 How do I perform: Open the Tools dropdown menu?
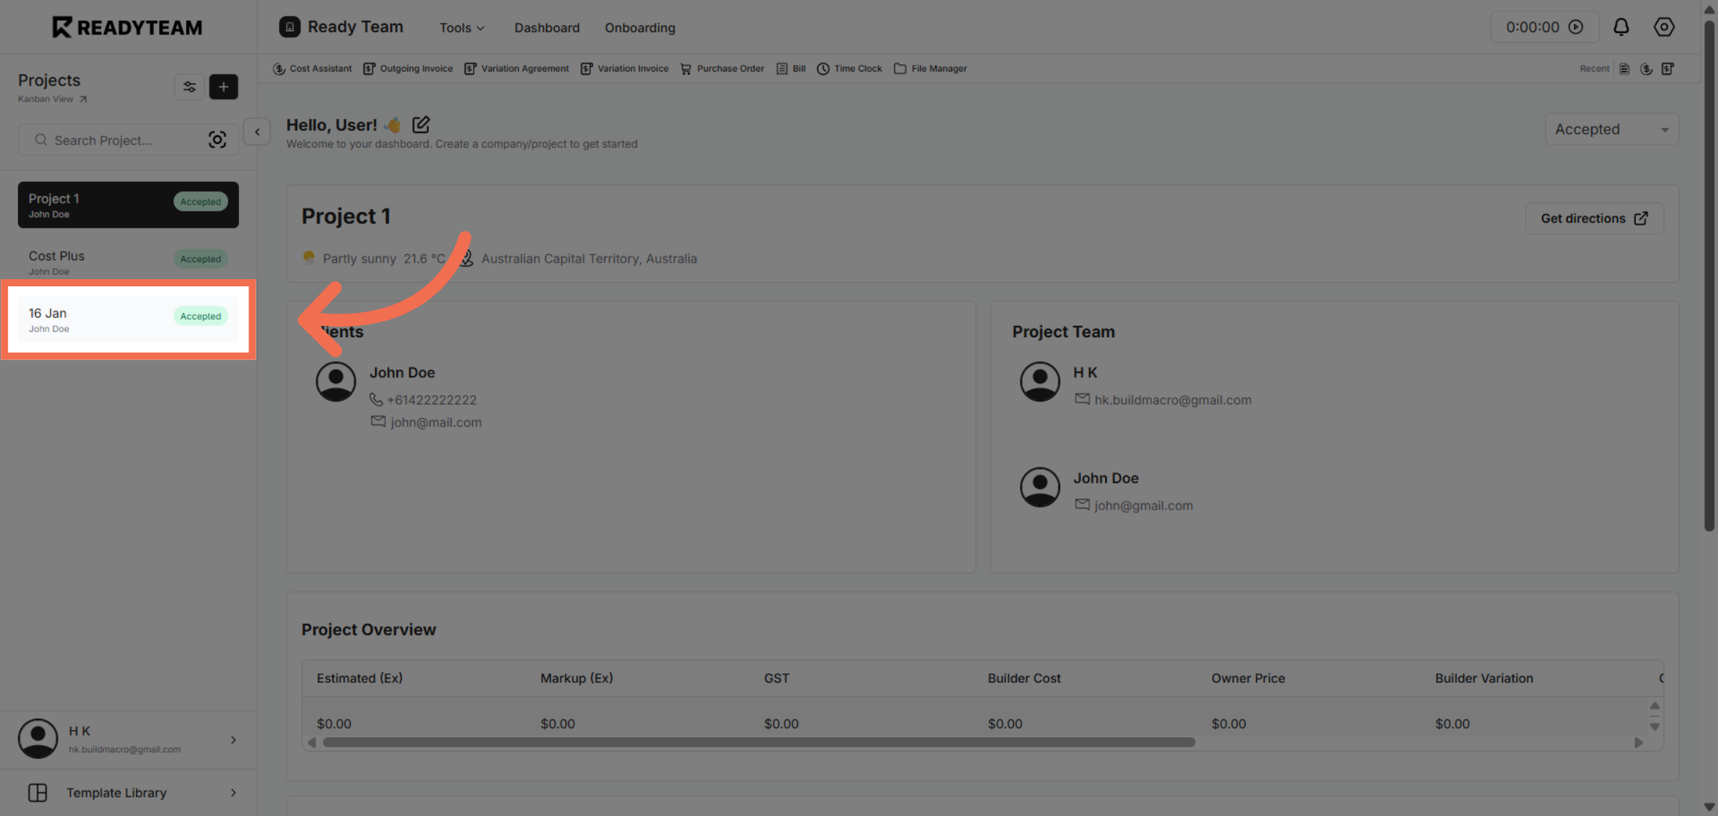[461, 28]
